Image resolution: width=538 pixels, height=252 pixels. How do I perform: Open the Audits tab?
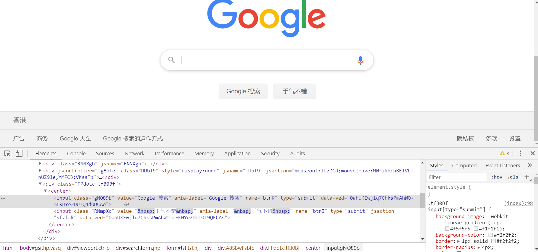[x=297, y=153]
